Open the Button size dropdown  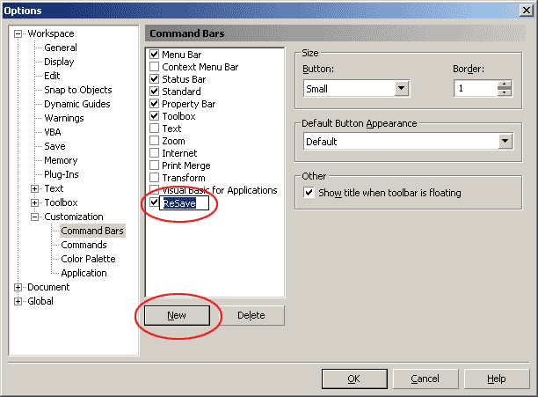(x=401, y=89)
